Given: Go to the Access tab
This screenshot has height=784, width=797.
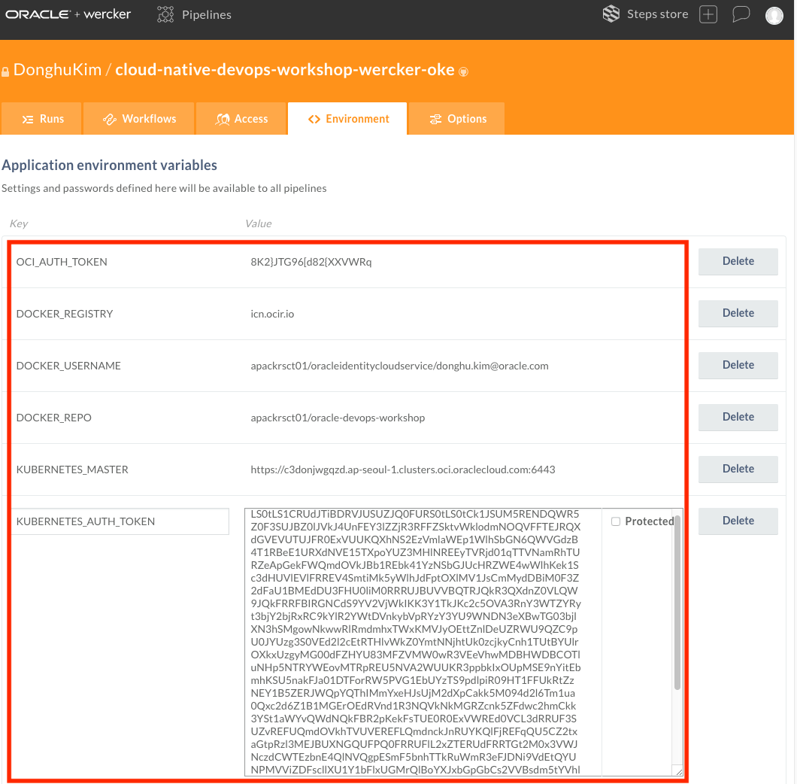Looking at the screenshot, I should pos(241,119).
